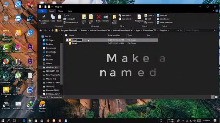Open Desktop in navigation pane
Screen dimensions: 220x123
(49, 44)
